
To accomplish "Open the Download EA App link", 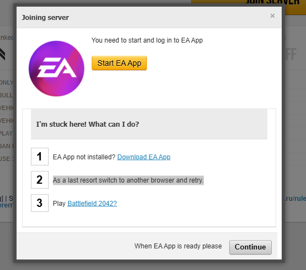I will (x=144, y=157).
